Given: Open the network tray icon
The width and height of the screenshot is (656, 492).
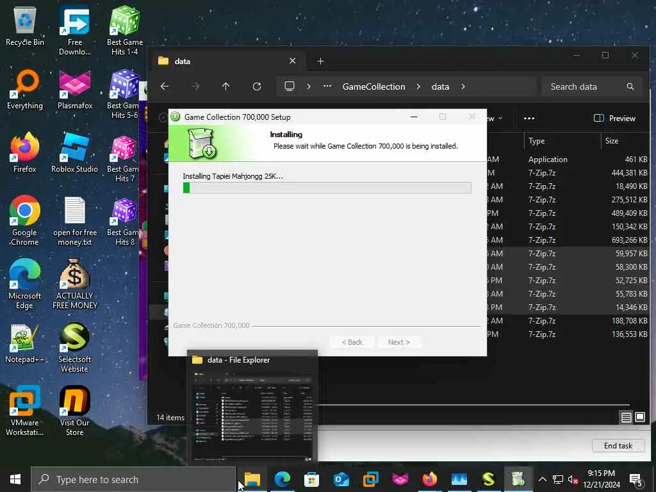Looking at the screenshot, I should click(558, 479).
